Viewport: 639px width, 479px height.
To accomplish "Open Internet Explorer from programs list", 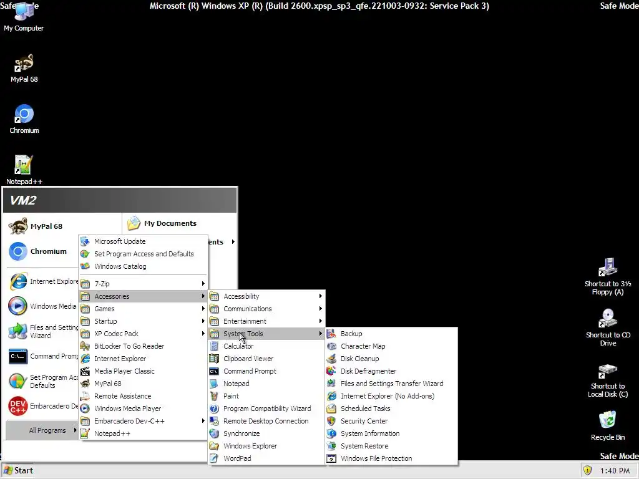I will (x=143, y=359).
